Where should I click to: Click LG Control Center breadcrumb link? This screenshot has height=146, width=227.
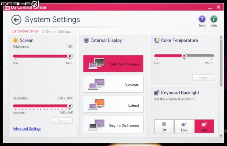coord(25,31)
